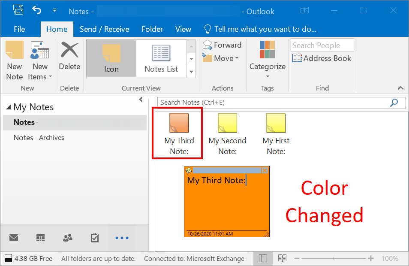Viewport: 409px width, 266px height.
Task: Open Tasks from navigation bar
Action: (x=95, y=237)
